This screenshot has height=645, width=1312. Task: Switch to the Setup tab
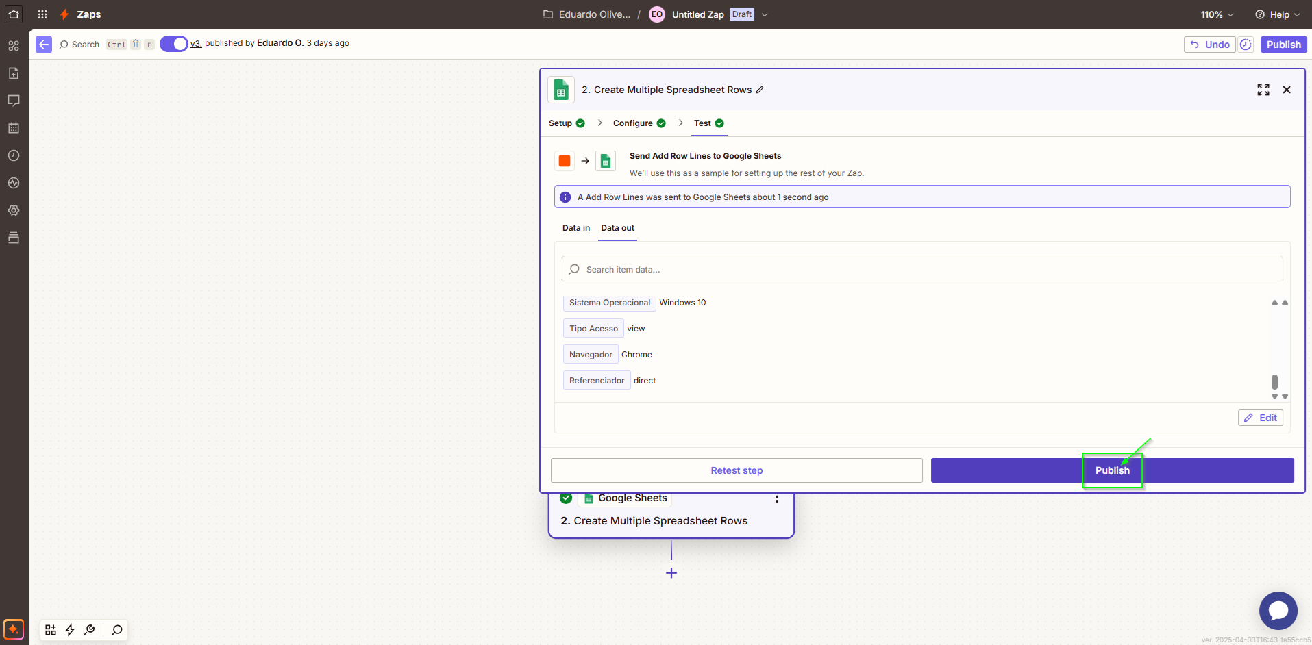coord(567,123)
